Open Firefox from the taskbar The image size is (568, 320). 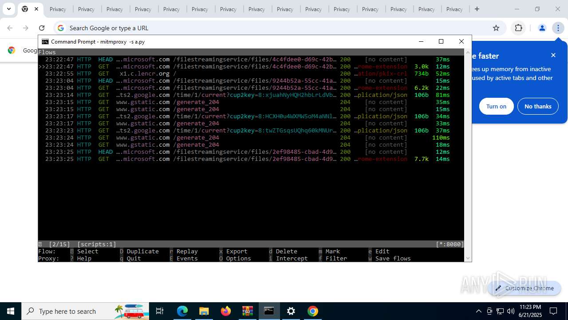click(226, 311)
